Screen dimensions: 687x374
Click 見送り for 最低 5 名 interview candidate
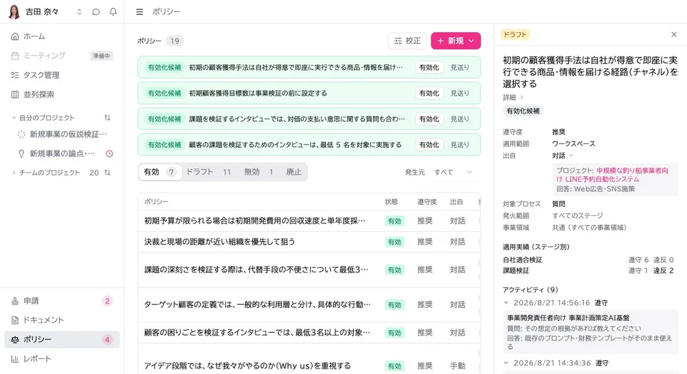click(460, 144)
